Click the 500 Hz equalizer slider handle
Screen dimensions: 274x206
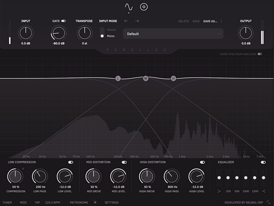pyautogui.click(x=237, y=178)
